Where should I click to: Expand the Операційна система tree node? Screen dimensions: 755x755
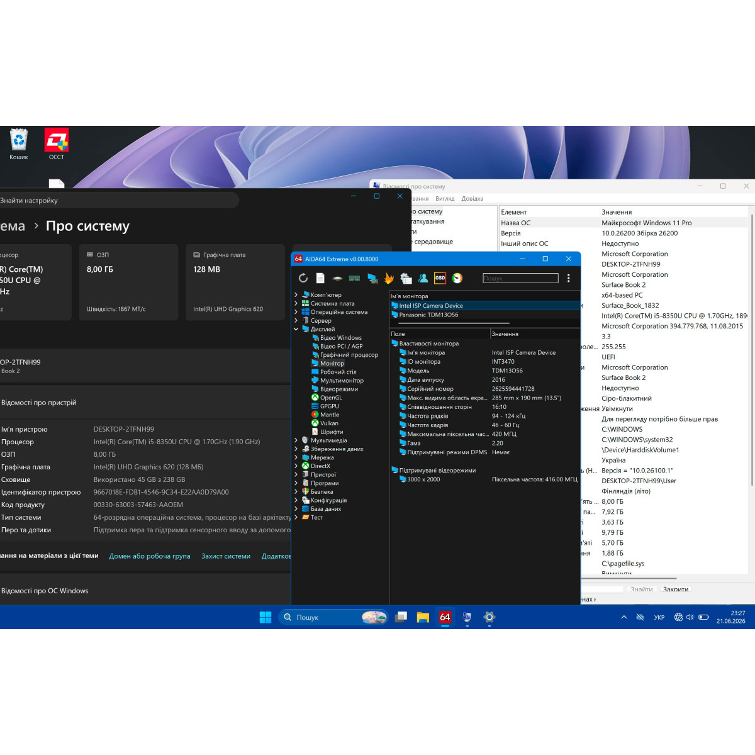point(296,312)
